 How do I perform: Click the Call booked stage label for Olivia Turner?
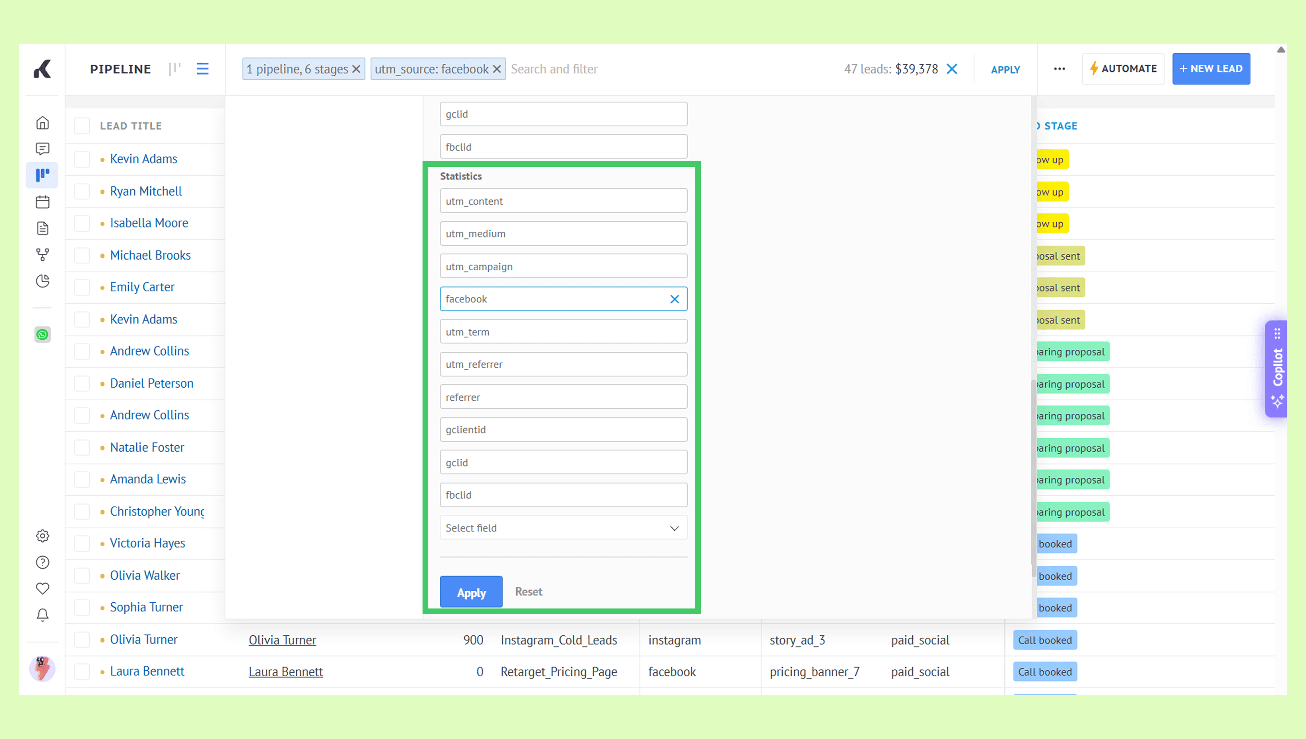[x=1044, y=641]
